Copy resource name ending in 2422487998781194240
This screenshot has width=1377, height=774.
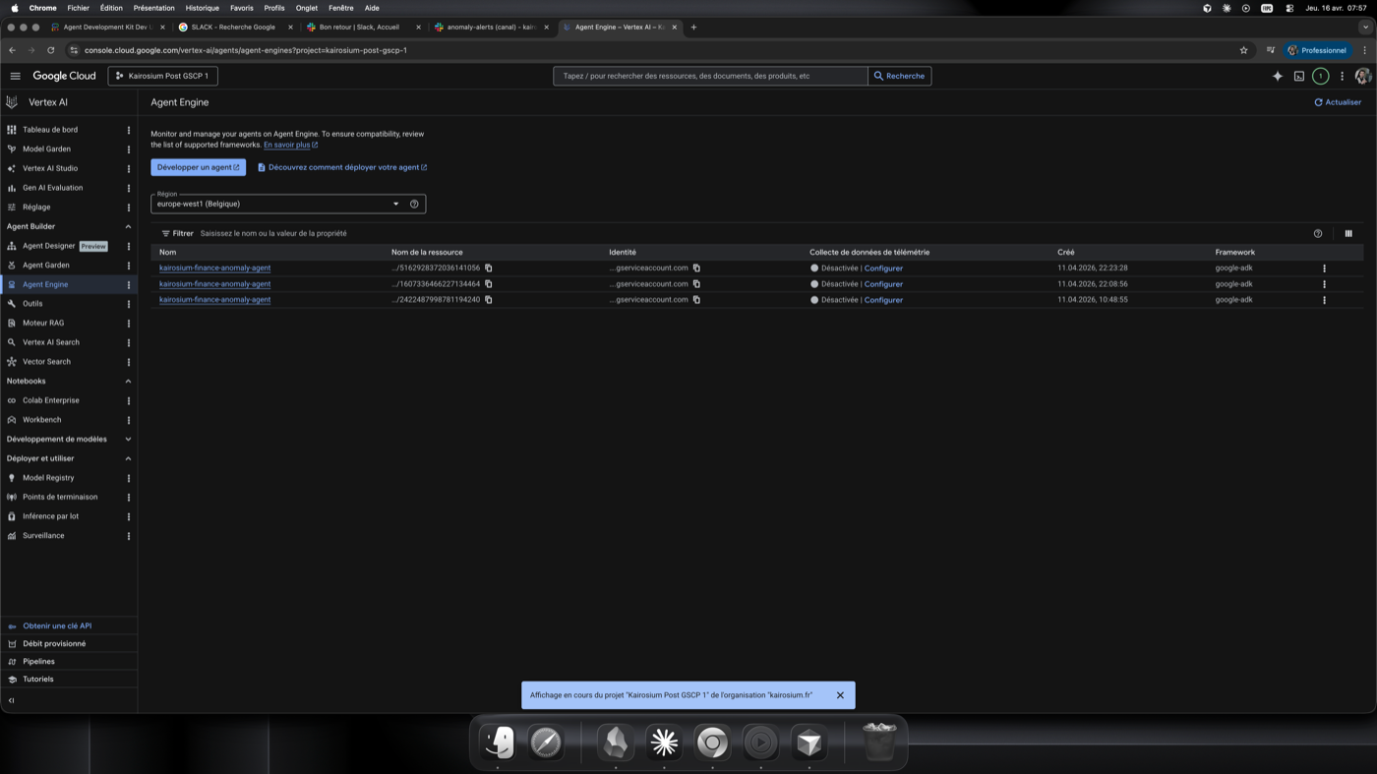pos(488,300)
